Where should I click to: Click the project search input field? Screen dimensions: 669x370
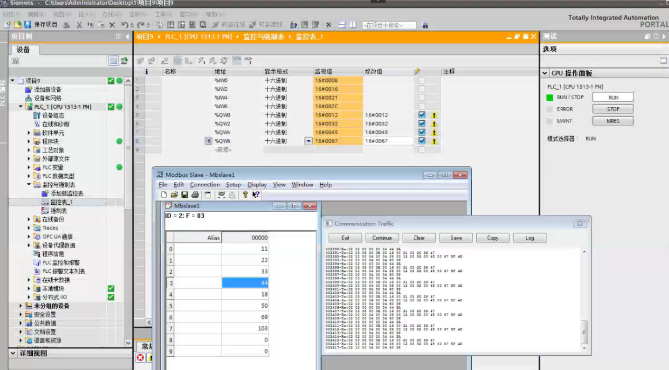pos(389,25)
